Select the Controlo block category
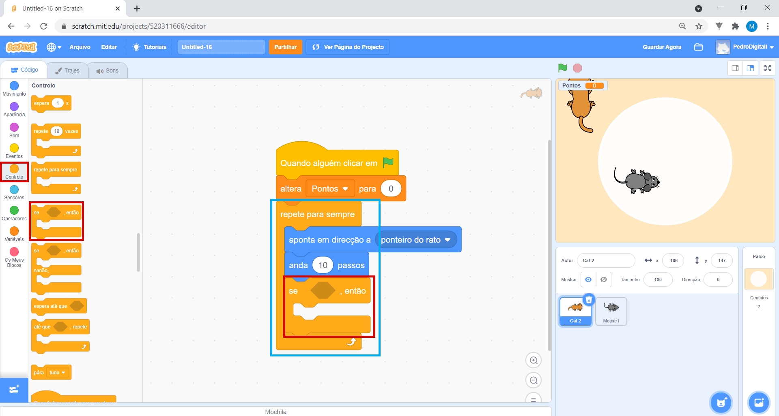 14,172
